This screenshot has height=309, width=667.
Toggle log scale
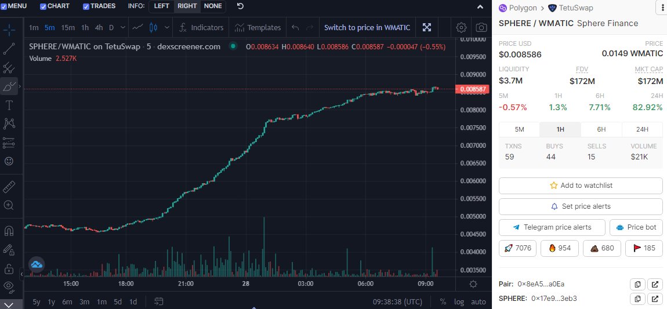click(x=459, y=302)
